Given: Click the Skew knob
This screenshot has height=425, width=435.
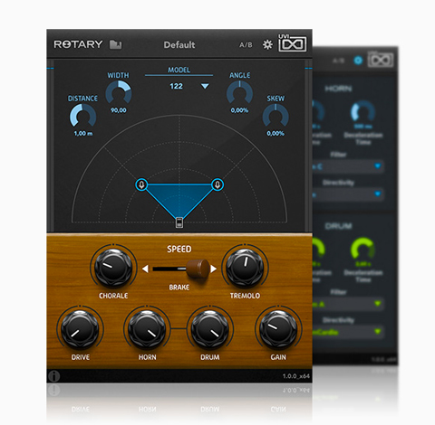Looking at the screenshot, I should click(275, 116).
